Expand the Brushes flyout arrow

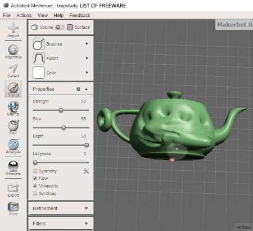87,44
